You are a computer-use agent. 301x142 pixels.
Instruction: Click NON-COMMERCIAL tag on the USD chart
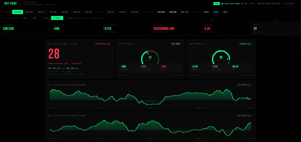coord(244,116)
